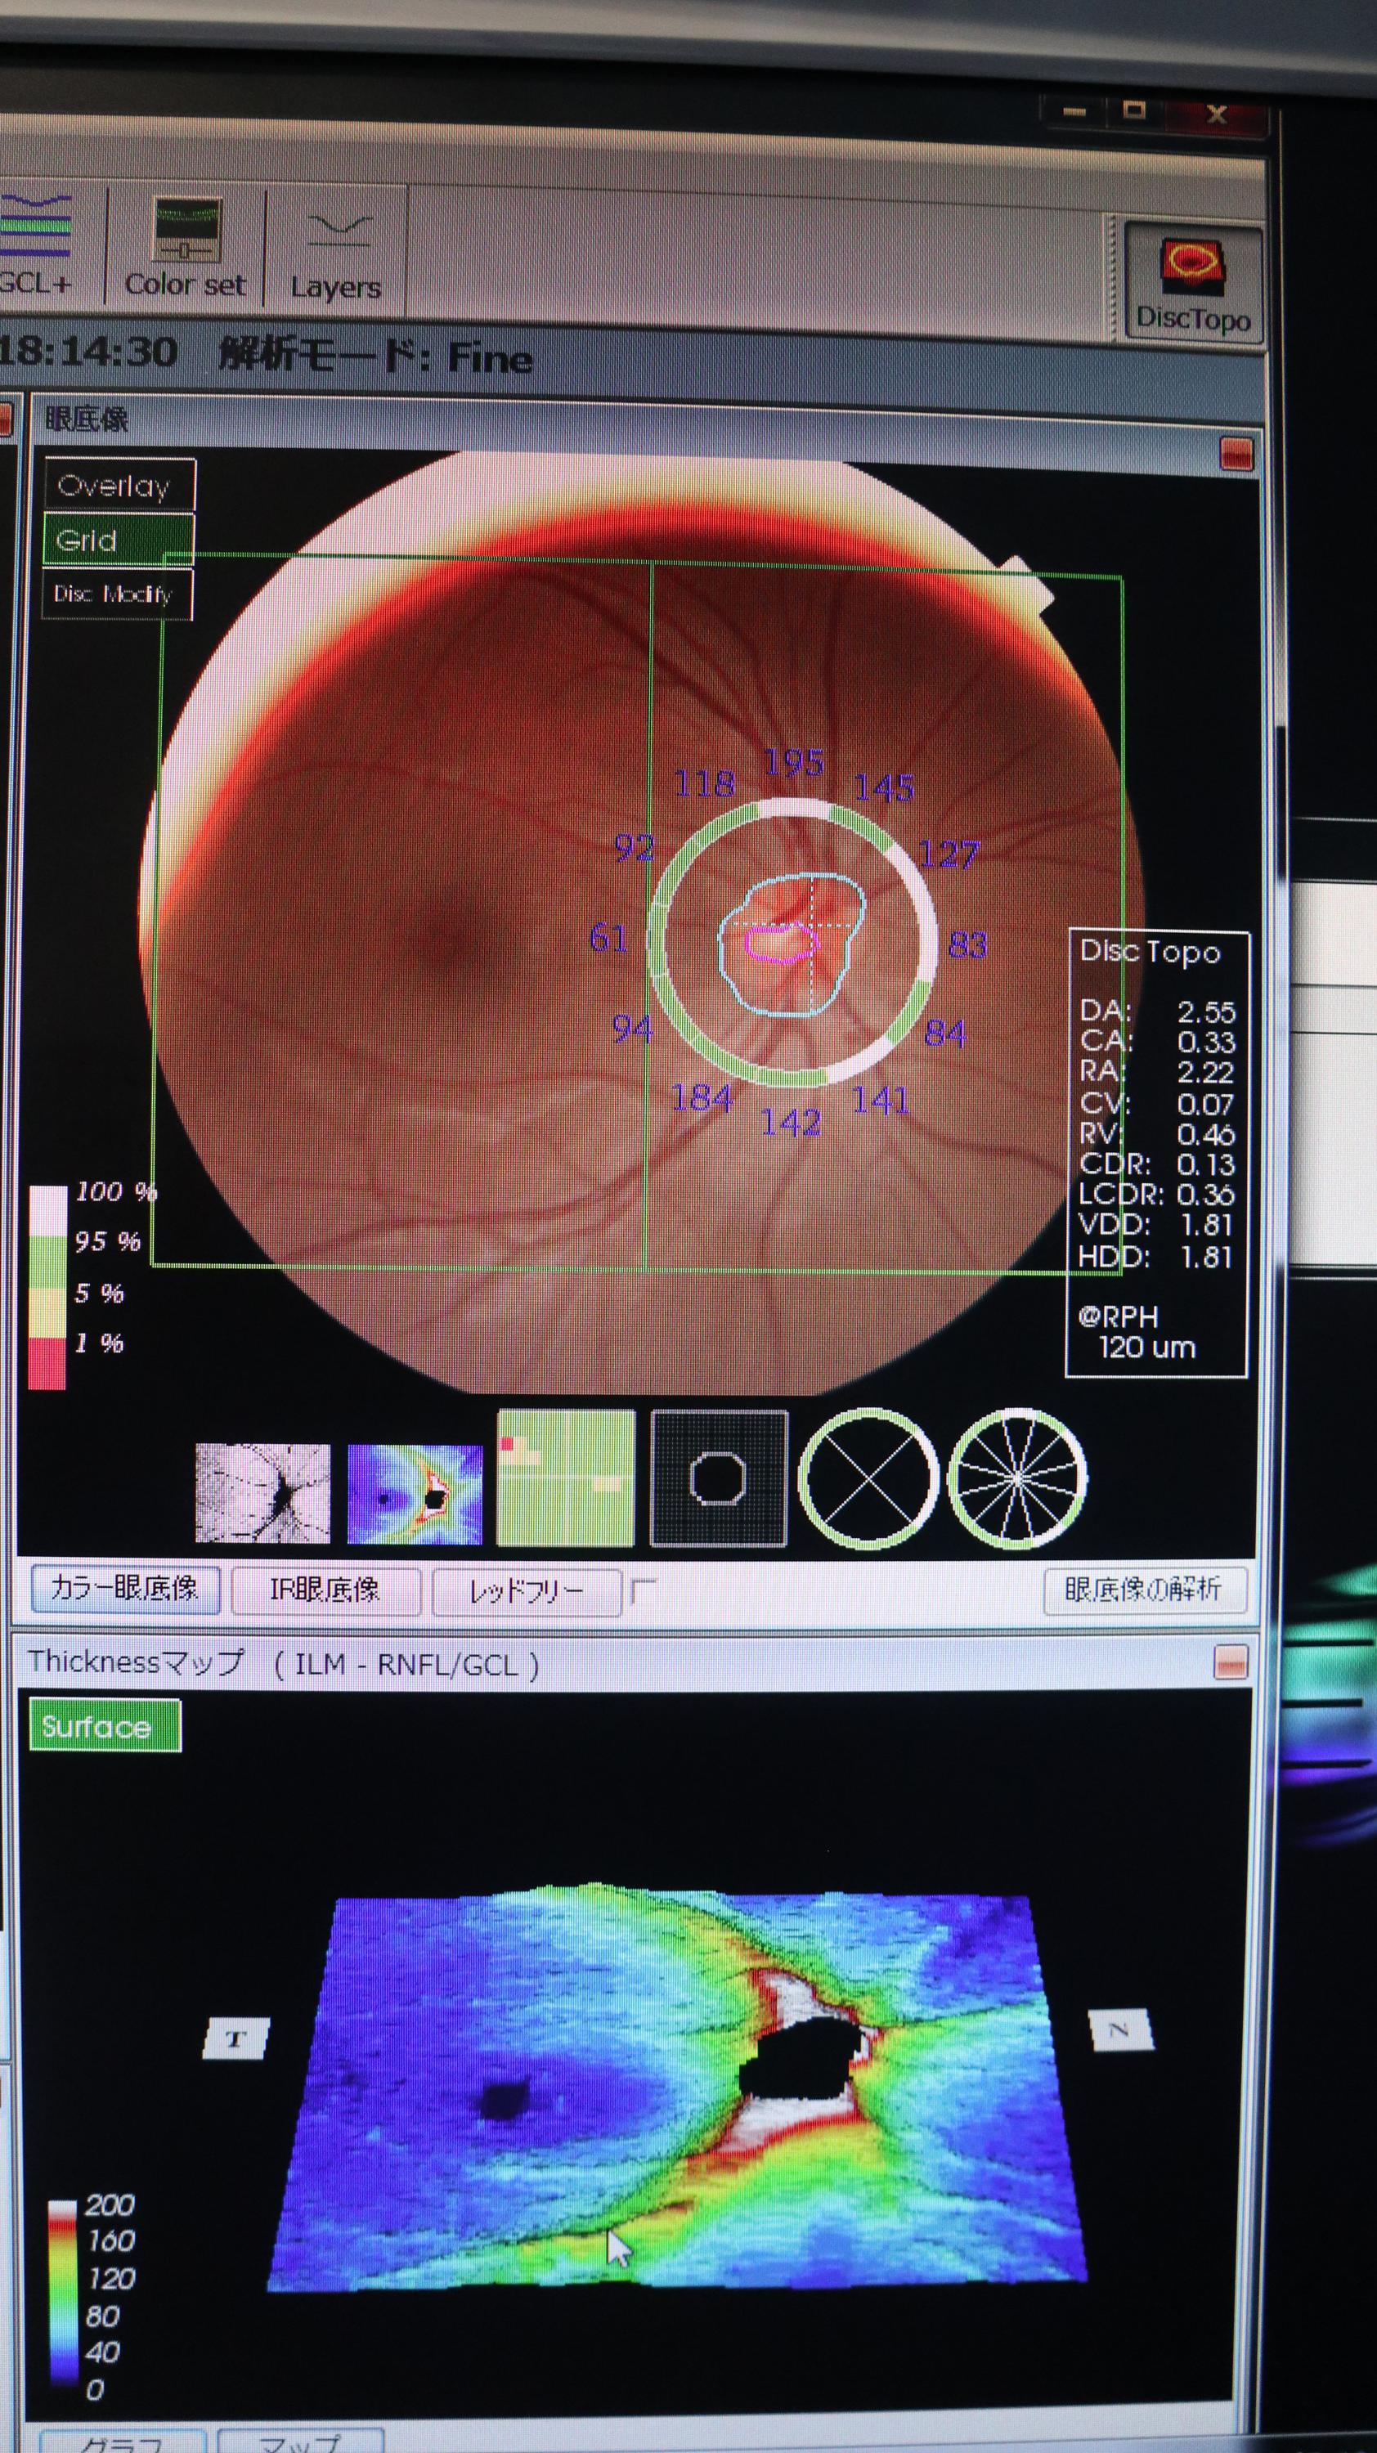The width and height of the screenshot is (1377, 2453).
Task: Toggle the Surface button
Action: point(105,1726)
